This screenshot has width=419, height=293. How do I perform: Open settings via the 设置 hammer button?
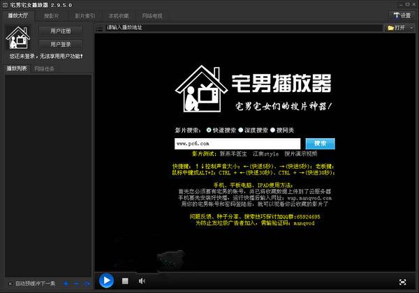pyautogui.click(x=402, y=15)
